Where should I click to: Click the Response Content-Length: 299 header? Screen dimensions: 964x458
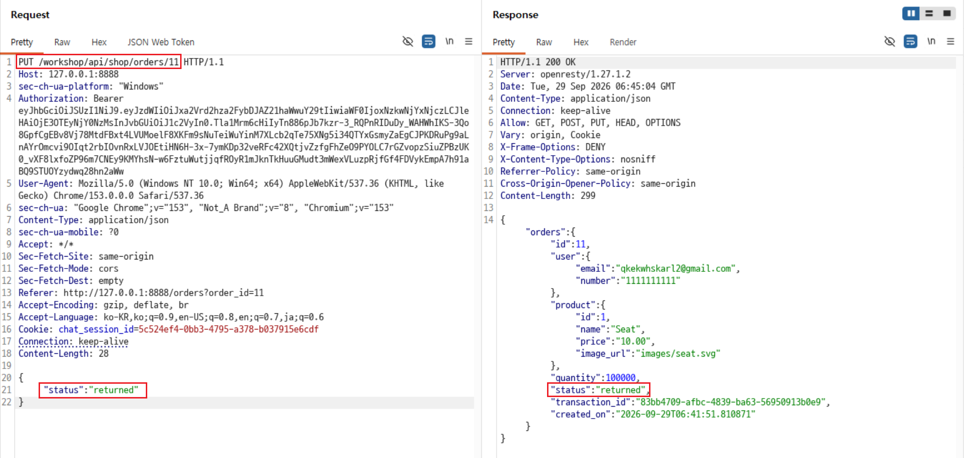tap(548, 196)
